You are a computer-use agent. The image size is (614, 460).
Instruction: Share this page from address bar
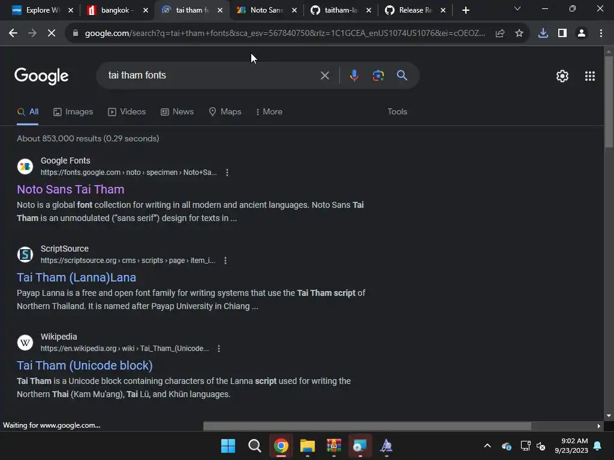[x=500, y=34]
